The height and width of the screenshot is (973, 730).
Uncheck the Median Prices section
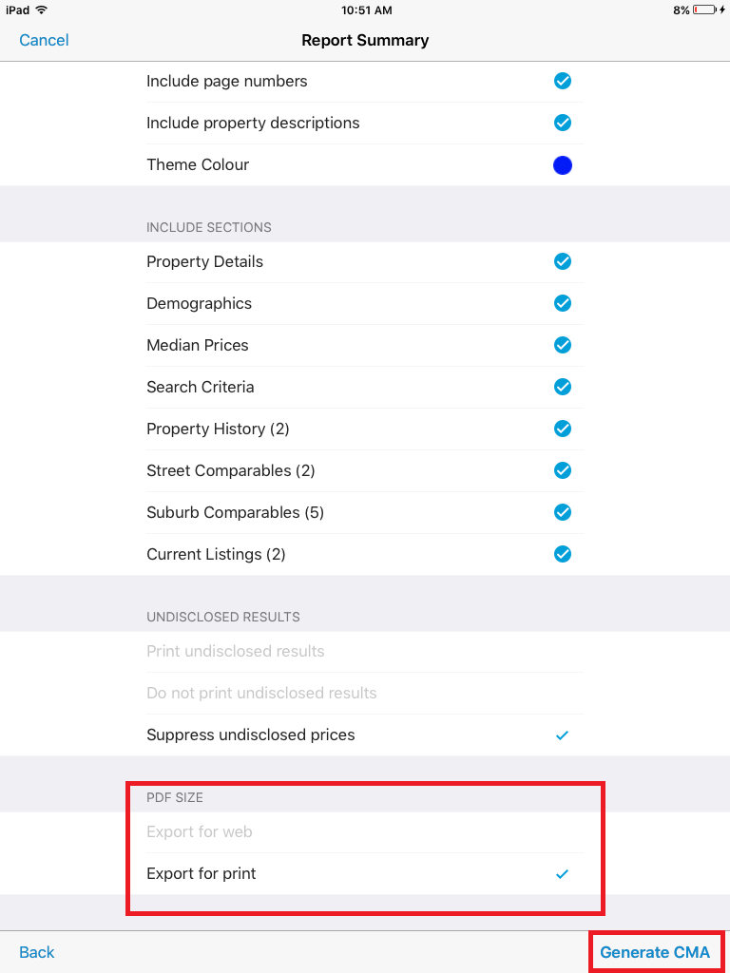point(563,346)
